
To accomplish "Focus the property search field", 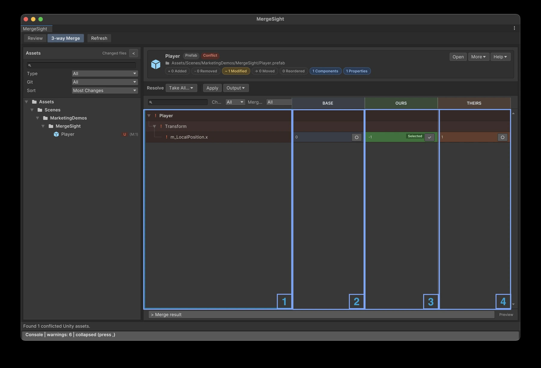I will [178, 102].
